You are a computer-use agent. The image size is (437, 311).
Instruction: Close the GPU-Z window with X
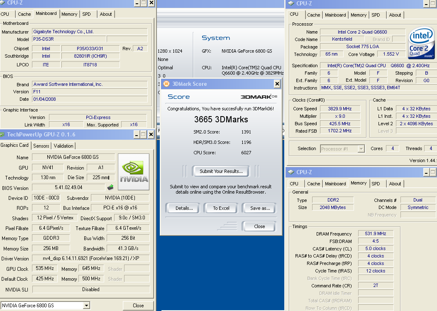click(151, 135)
